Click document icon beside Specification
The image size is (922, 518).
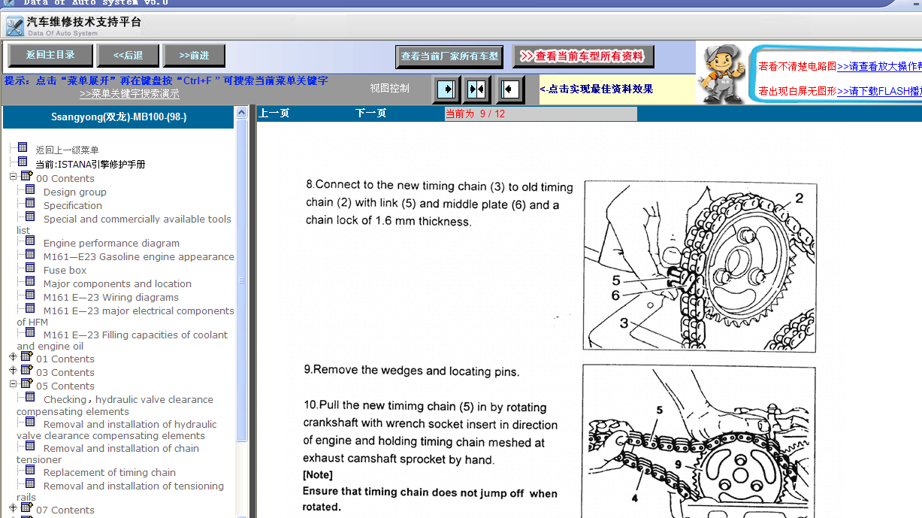(x=30, y=204)
